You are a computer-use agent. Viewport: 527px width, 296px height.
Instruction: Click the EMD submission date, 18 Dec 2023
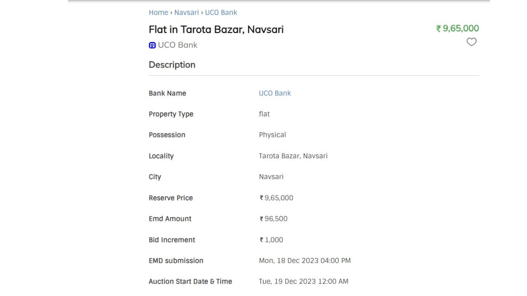tap(305, 261)
